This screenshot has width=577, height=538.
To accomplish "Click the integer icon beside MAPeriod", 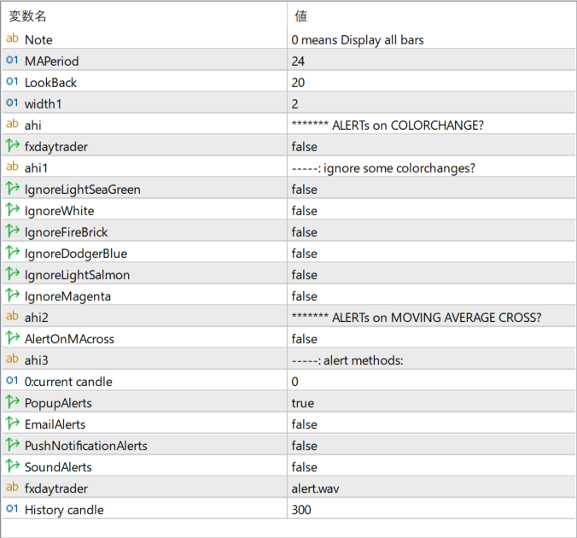I will tap(12, 61).
